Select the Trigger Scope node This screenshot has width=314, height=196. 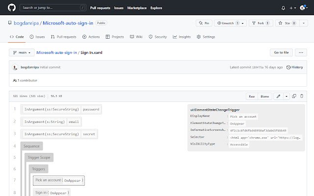point(39,157)
